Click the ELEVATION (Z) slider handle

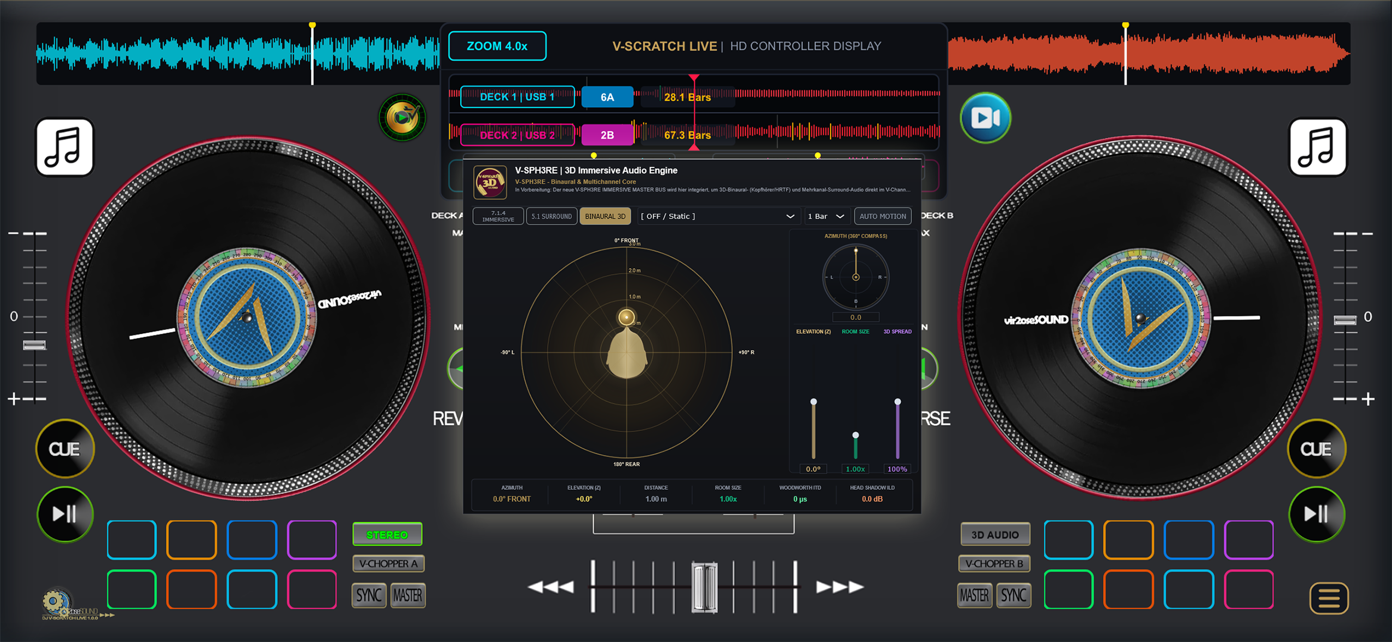(813, 402)
